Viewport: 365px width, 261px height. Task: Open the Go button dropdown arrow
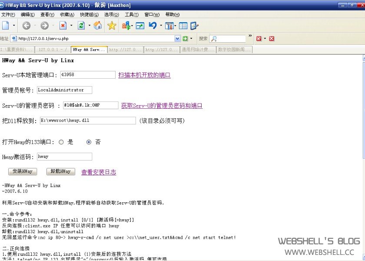pos(191,39)
